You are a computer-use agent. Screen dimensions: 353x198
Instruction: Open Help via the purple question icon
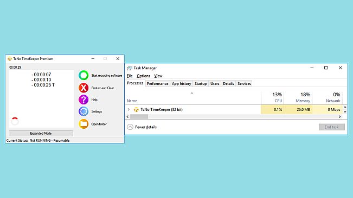tap(84, 100)
